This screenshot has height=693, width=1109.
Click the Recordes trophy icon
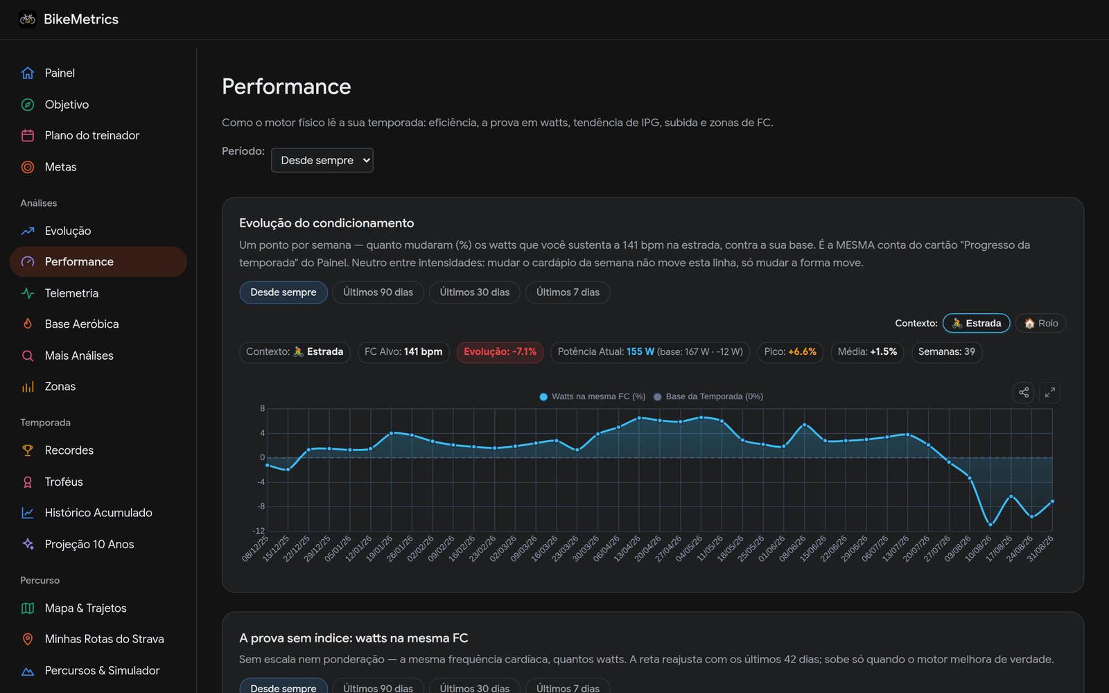[x=28, y=450]
